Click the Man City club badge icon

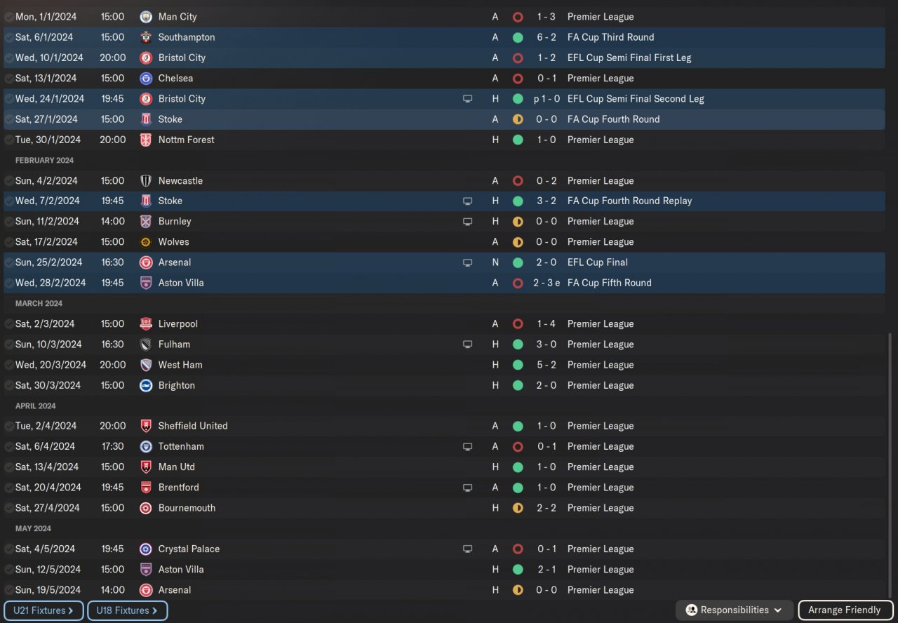146,16
